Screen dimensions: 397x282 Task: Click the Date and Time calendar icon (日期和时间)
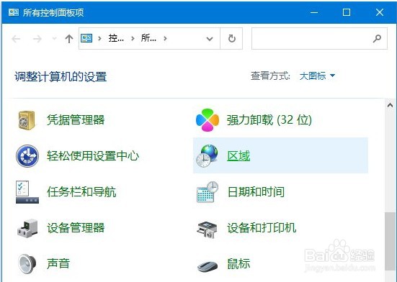[208, 192]
